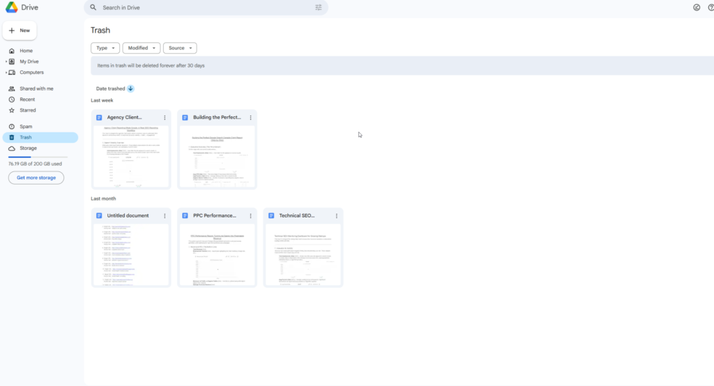
Task: Select the PPC Performance document thumbnail
Action: [x=218, y=254]
